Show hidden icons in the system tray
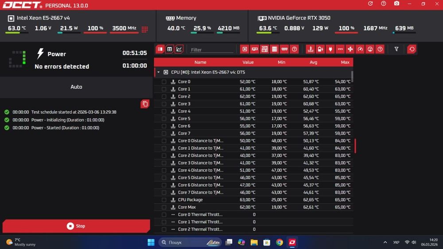The height and width of the screenshot is (249, 443). click(x=385, y=242)
